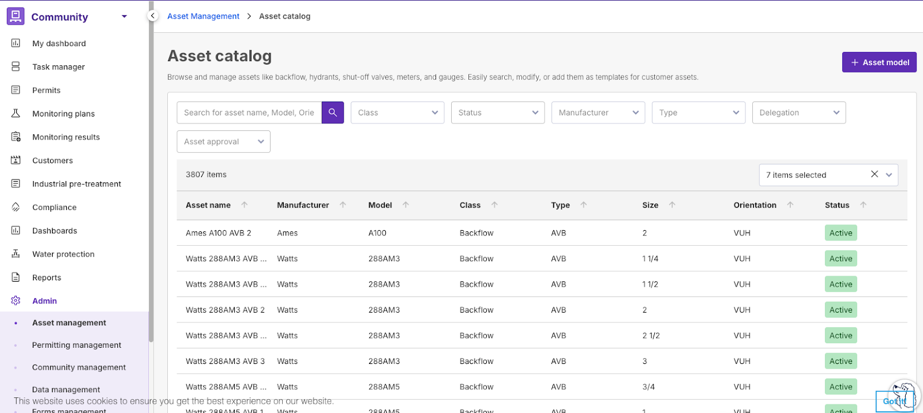923x413 pixels.
Task: Click the asset name search field
Action: pos(249,112)
